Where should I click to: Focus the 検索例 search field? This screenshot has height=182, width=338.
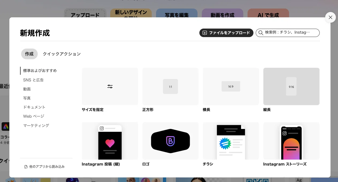pos(288,33)
